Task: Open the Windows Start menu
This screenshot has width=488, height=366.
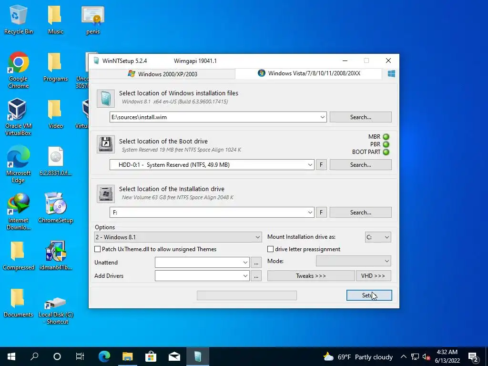Action: pyautogui.click(x=11, y=356)
